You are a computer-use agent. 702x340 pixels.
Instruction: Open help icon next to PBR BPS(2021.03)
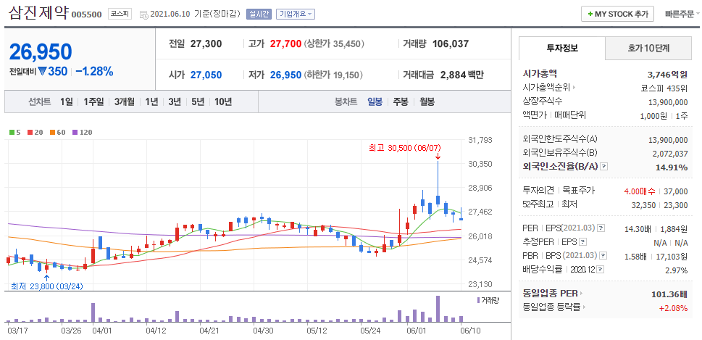coord(603,256)
